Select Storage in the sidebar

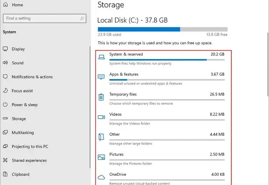click(x=19, y=119)
